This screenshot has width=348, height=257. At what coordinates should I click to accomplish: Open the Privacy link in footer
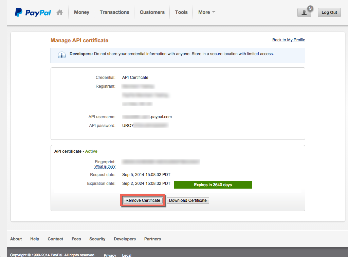pyautogui.click(x=110, y=255)
